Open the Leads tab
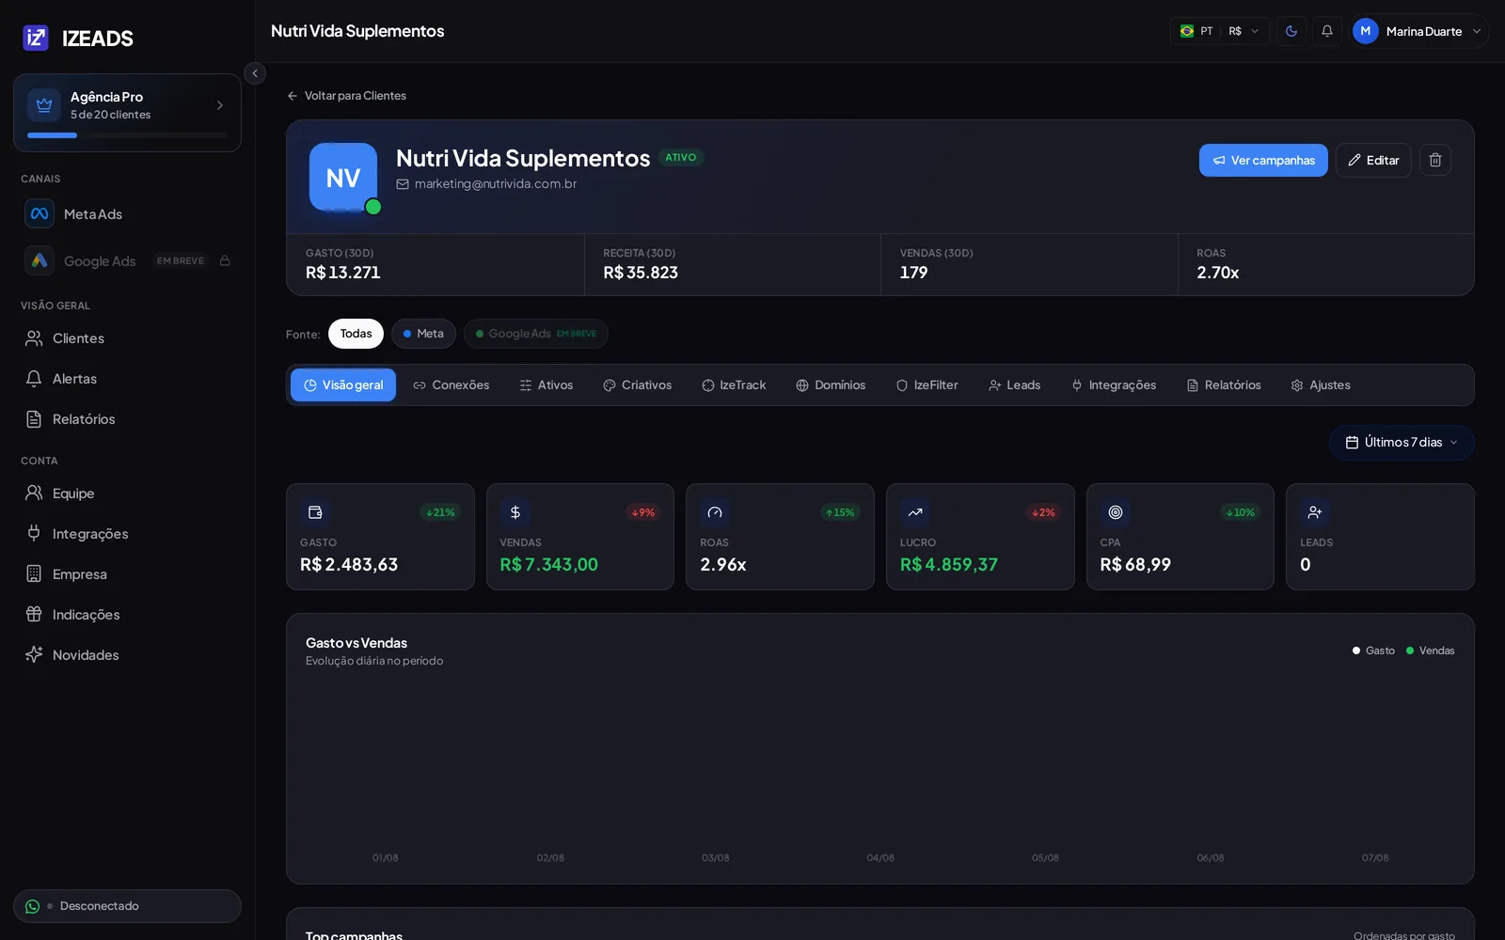The image size is (1505, 940). tap(1015, 385)
